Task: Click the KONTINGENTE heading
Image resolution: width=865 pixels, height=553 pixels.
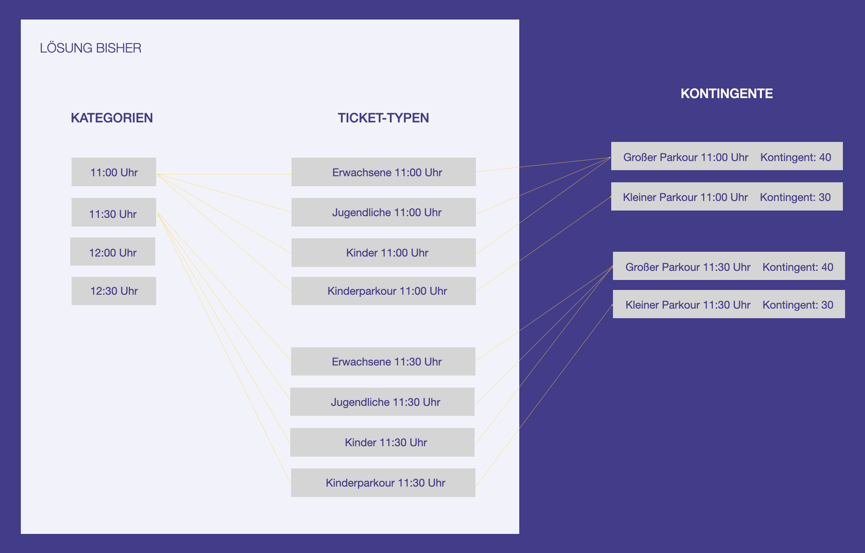Action: [727, 94]
